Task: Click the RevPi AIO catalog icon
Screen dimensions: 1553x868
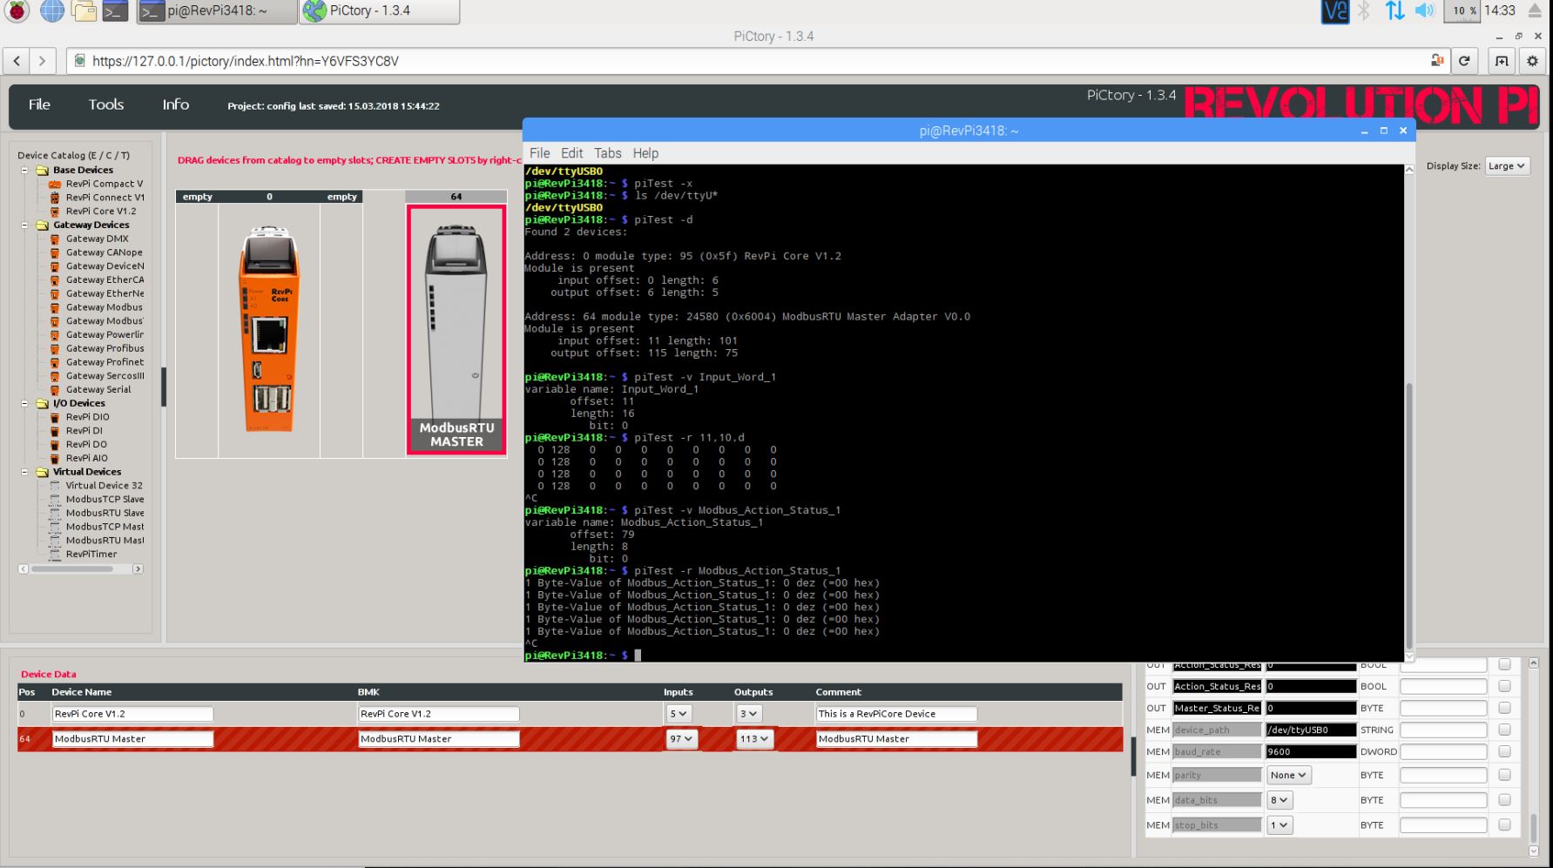Action: 55,458
